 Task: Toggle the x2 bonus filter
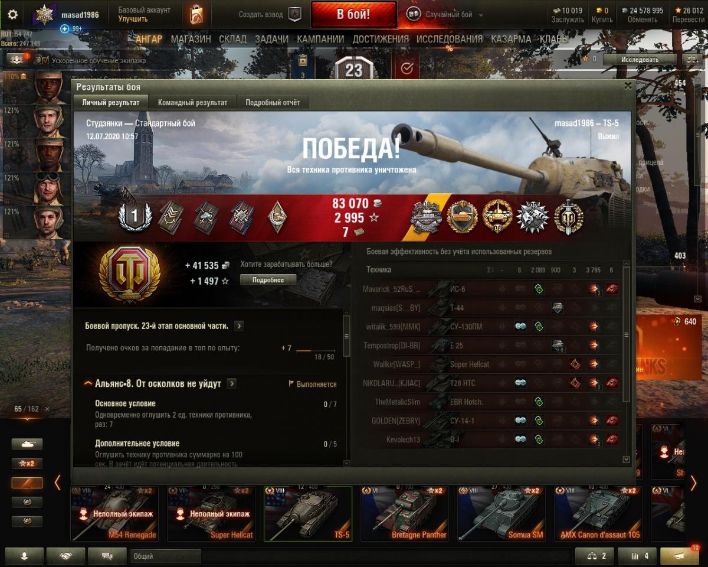coord(27,464)
